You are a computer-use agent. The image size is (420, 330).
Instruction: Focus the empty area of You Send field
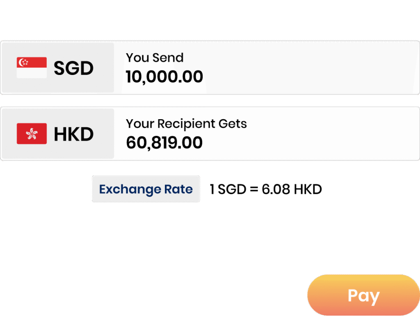point(311,68)
